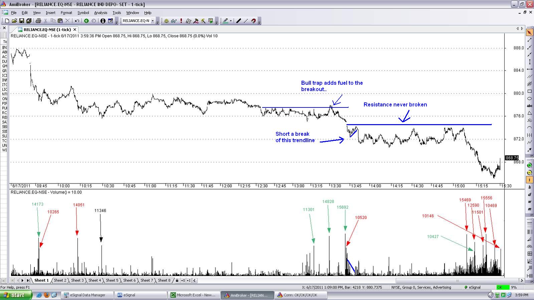The height and width of the screenshot is (300, 534).
Task: Toggle the yellow circle button in right toolbar
Action: tap(529, 173)
